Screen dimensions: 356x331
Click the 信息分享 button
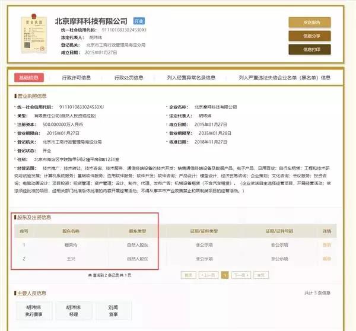[x=310, y=36]
